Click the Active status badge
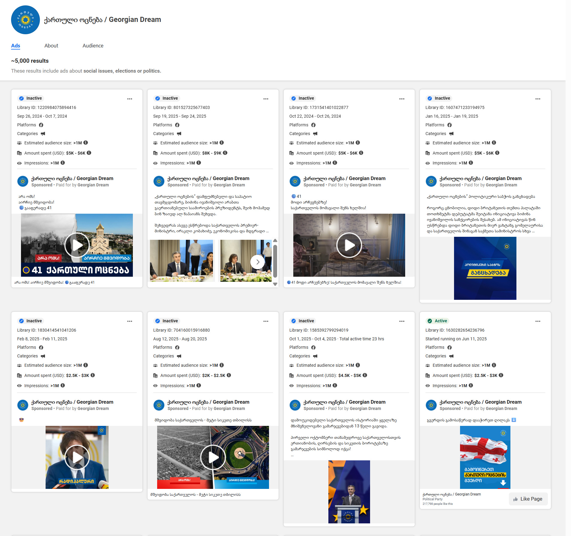The height and width of the screenshot is (536, 571). (437, 321)
